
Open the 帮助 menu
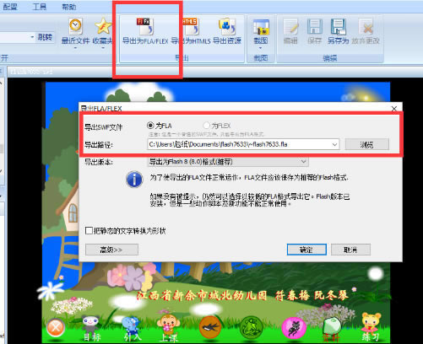tap(69, 6)
